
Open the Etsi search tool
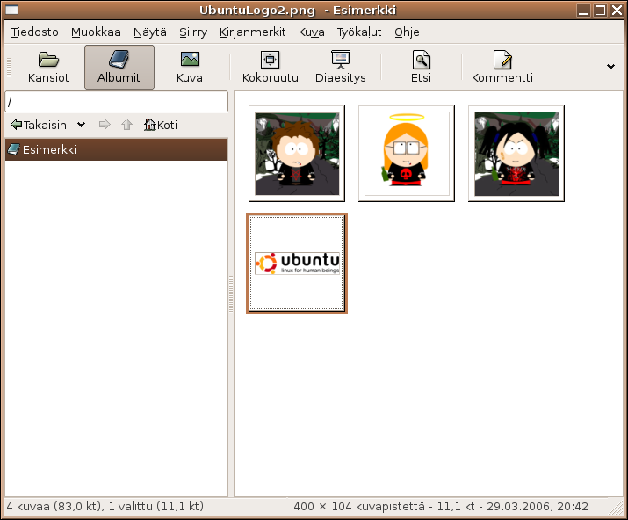click(421, 67)
